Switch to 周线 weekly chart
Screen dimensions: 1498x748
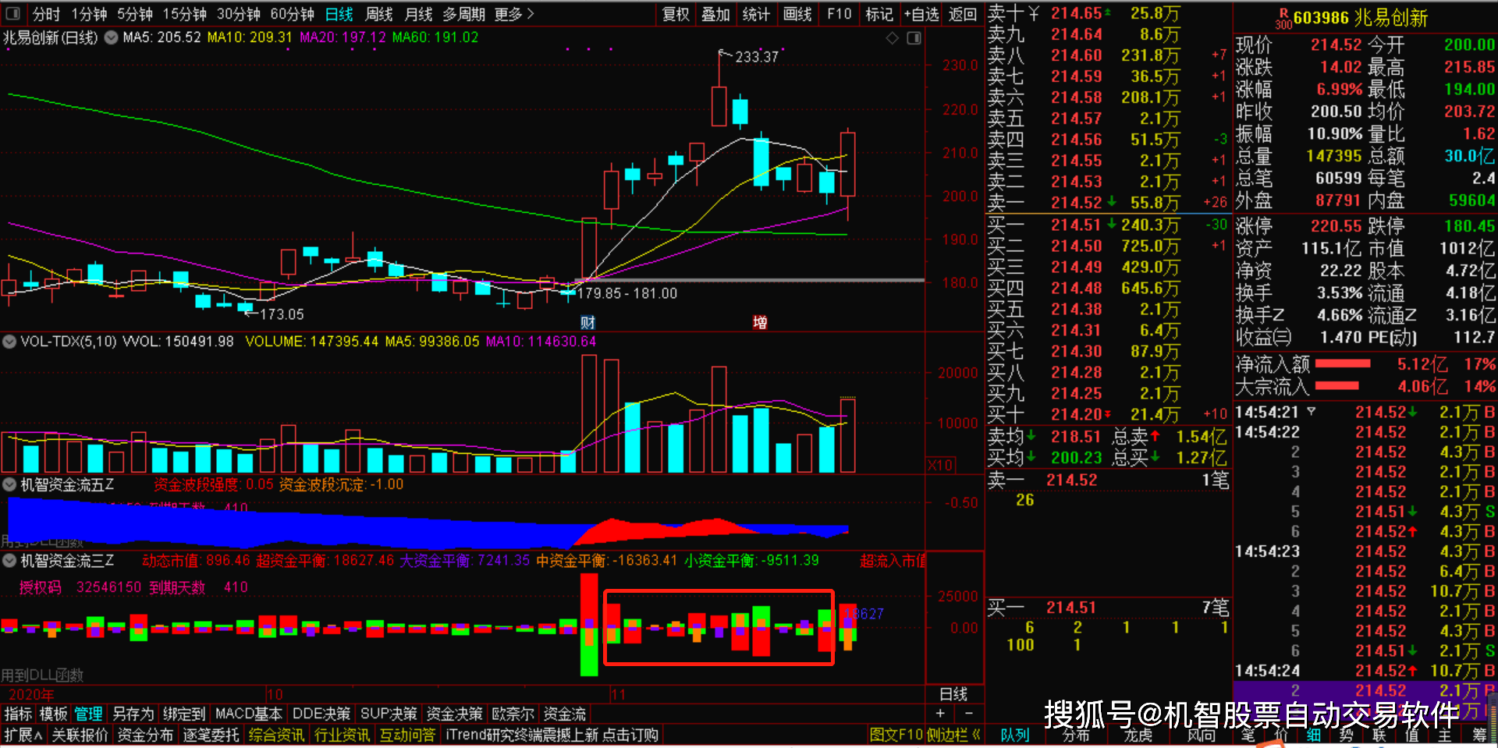coord(378,14)
